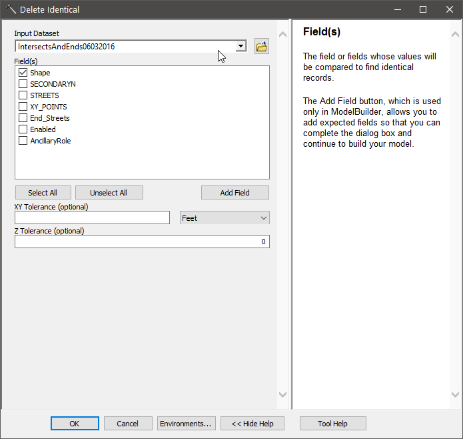
Task: Open Tool Help button
Action: [x=333, y=424]
